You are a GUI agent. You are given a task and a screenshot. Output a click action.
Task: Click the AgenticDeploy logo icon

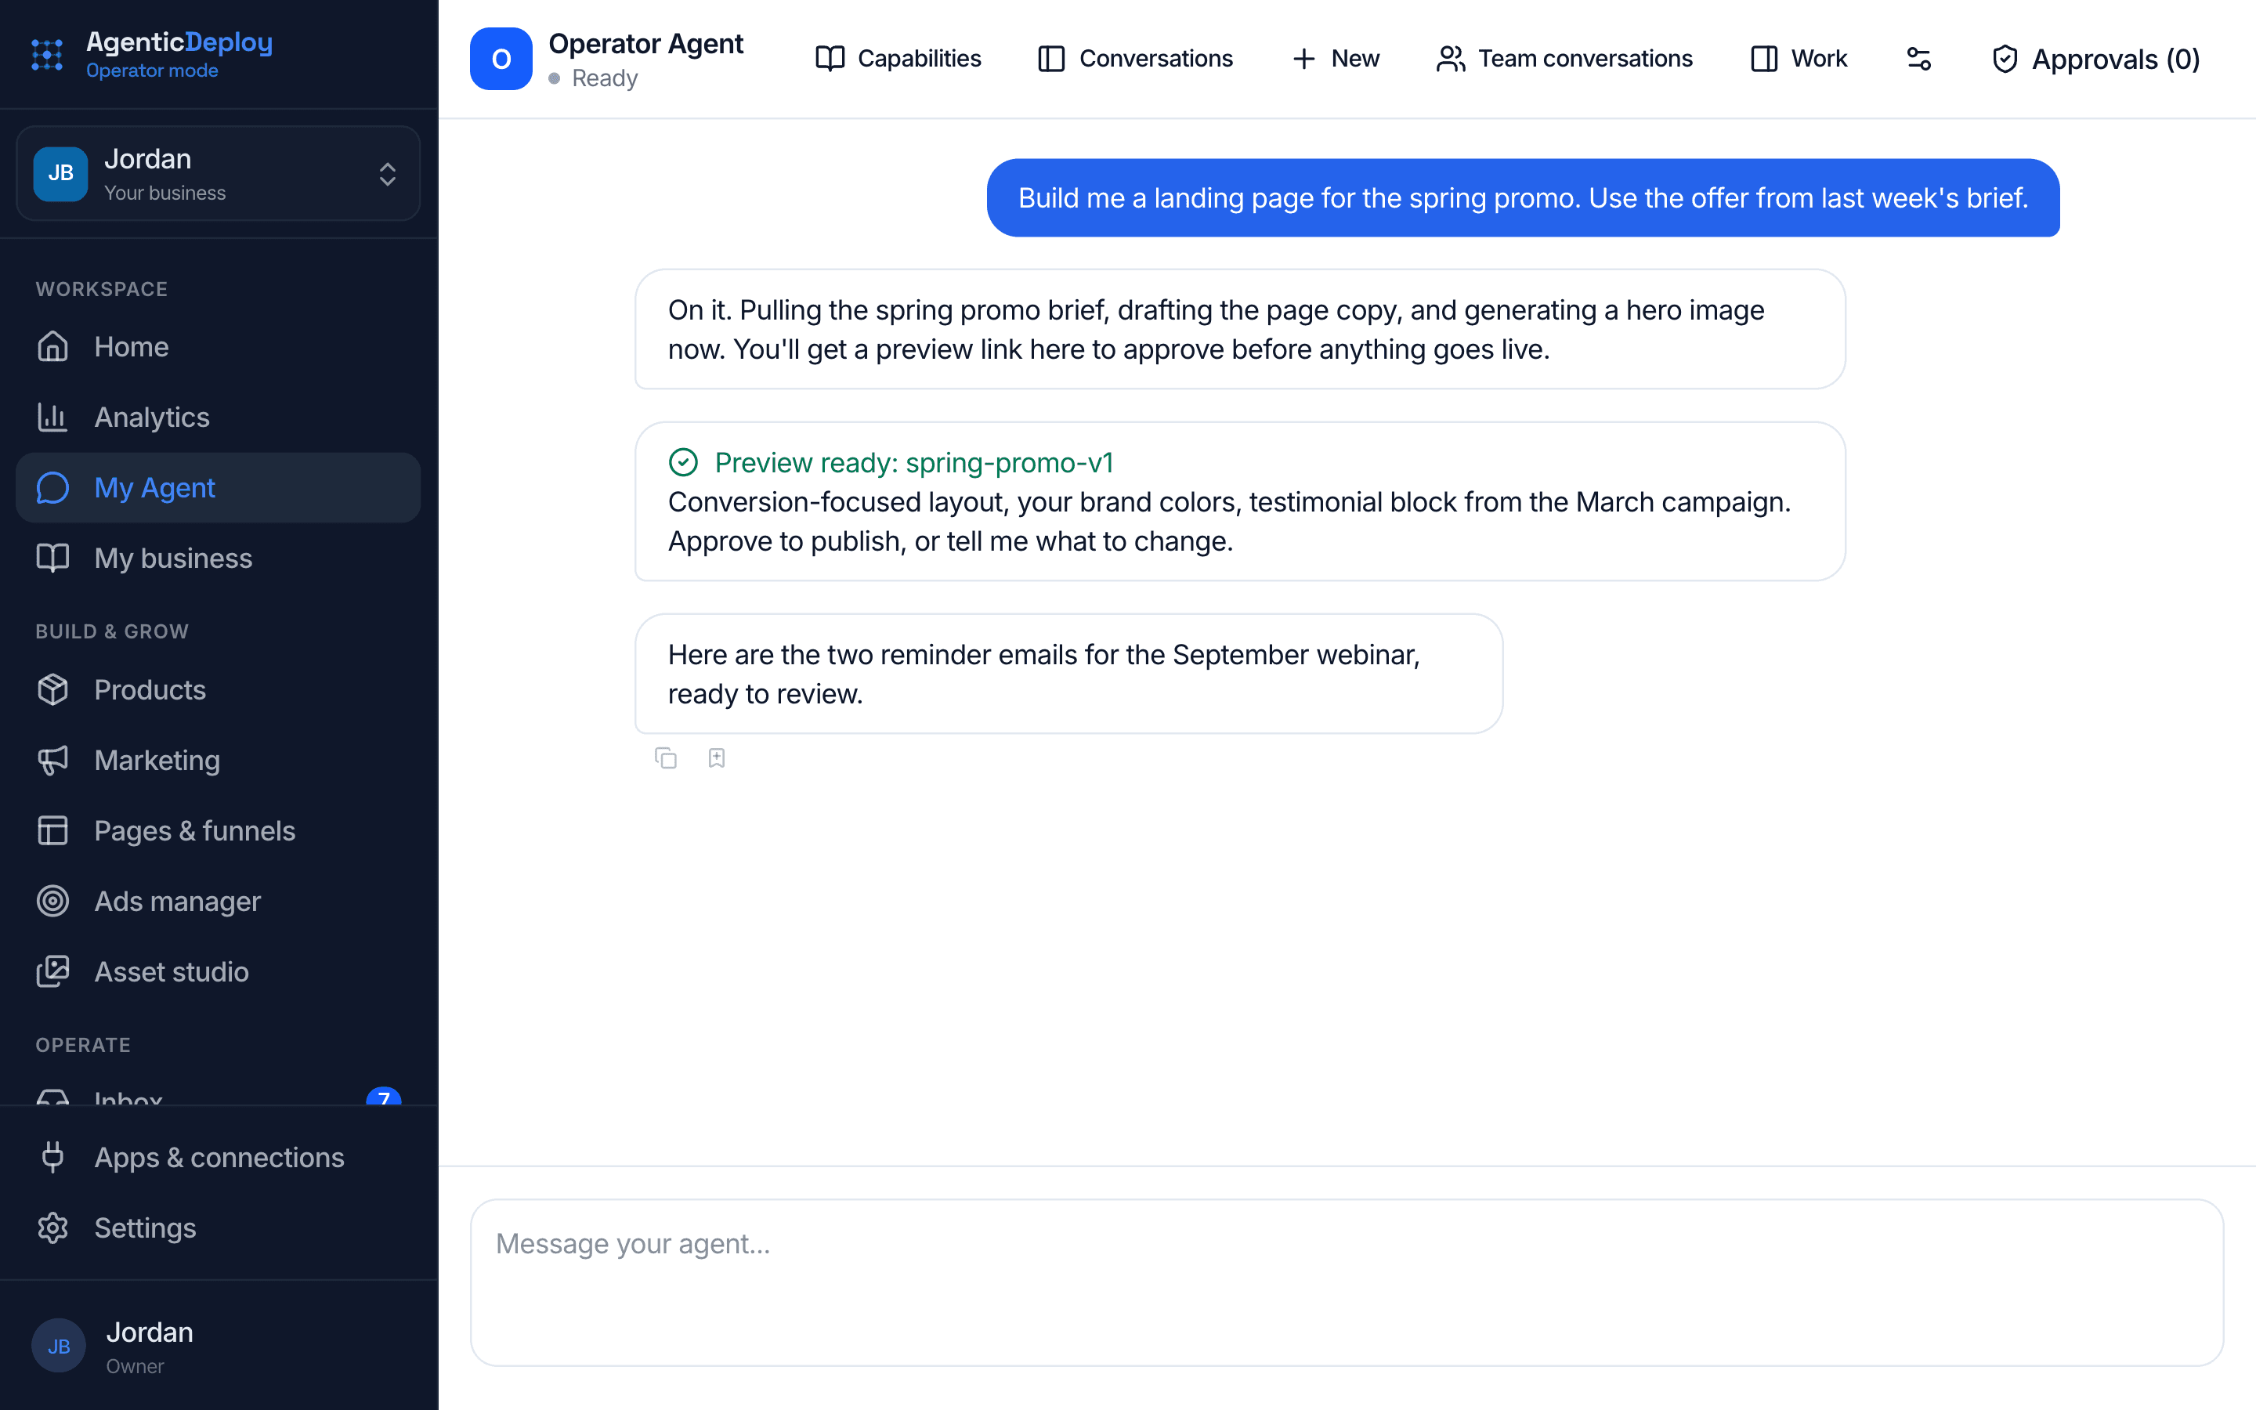pyautogui.click(x=47, y=55)
